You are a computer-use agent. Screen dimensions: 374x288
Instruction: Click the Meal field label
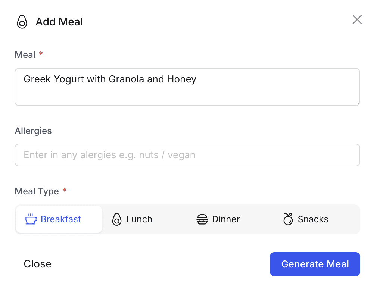(x=25, y=55)
